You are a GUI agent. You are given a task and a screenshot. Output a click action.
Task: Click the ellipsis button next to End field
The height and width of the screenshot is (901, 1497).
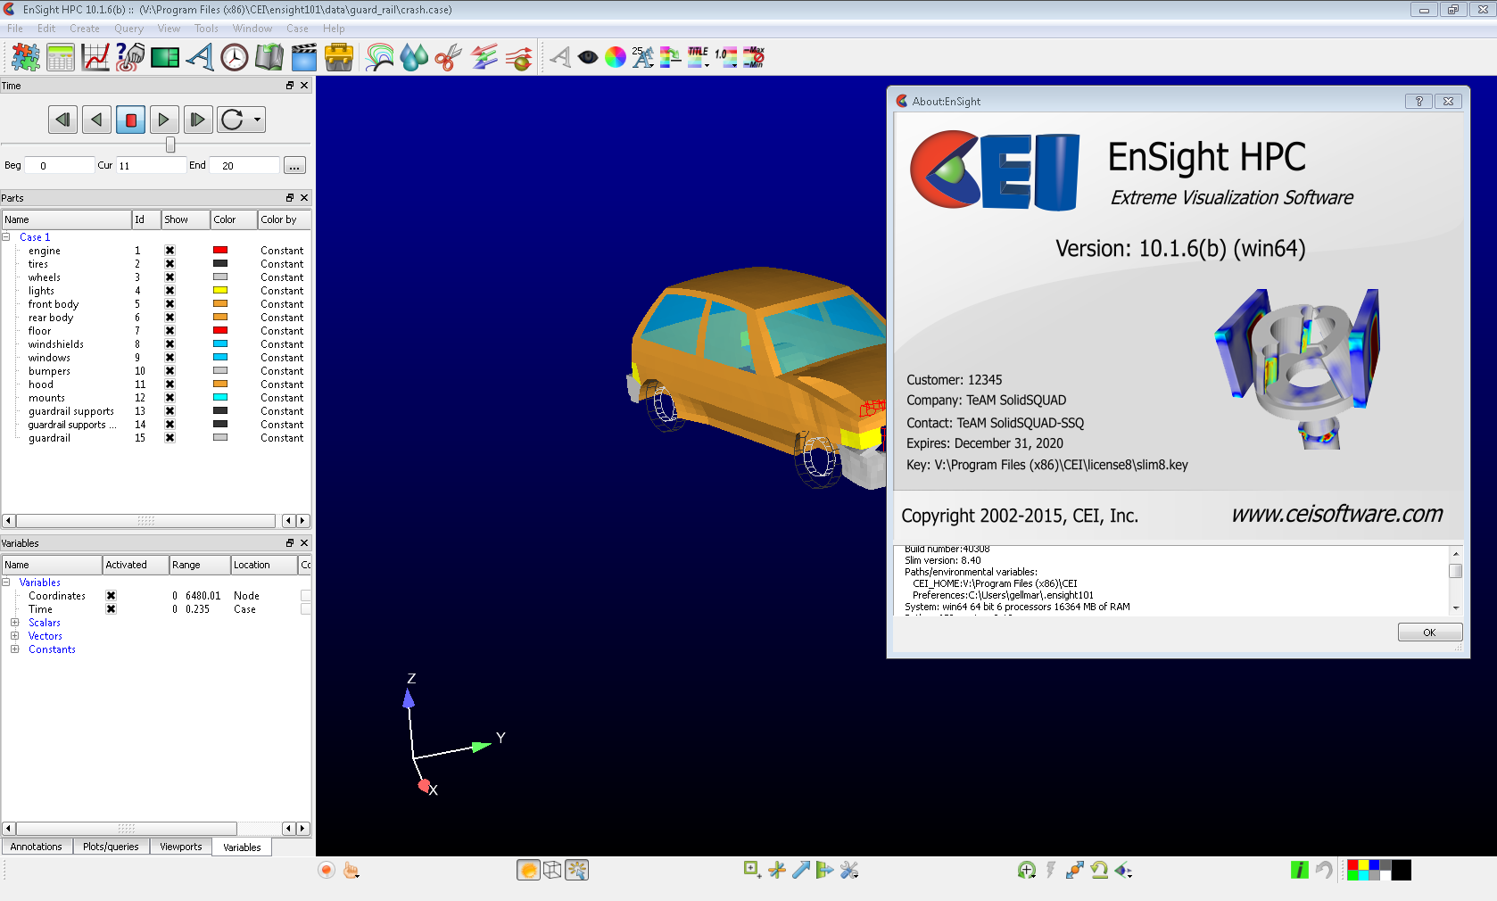[x=294, y=166]
